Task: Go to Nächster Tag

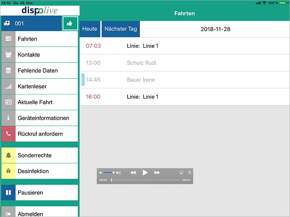Action: tap(121, 29)
